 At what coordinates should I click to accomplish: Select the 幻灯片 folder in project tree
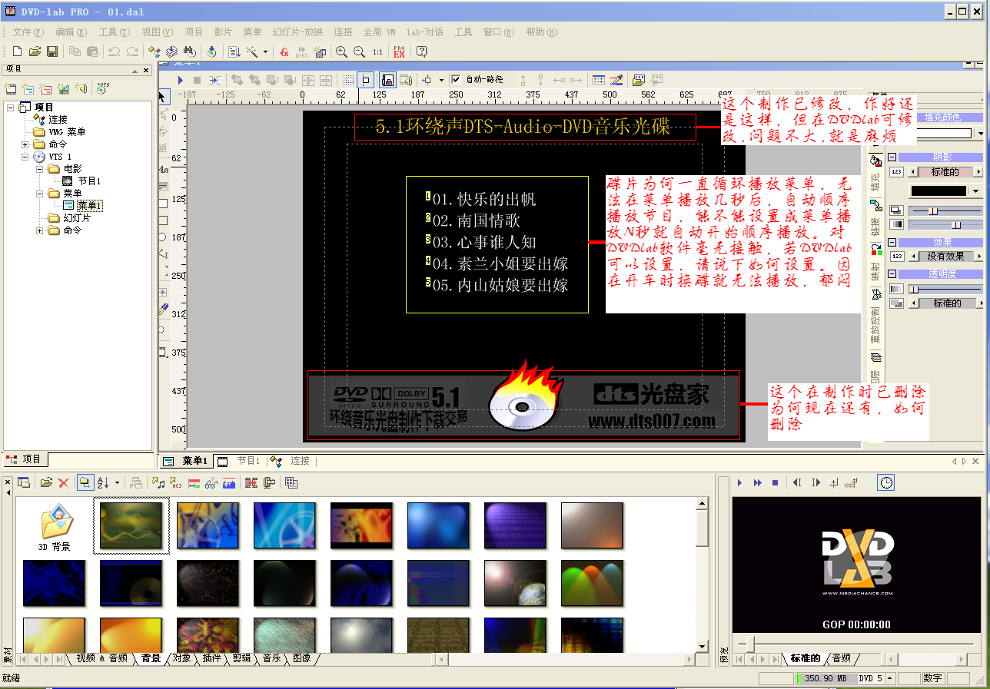click(77, 218)
